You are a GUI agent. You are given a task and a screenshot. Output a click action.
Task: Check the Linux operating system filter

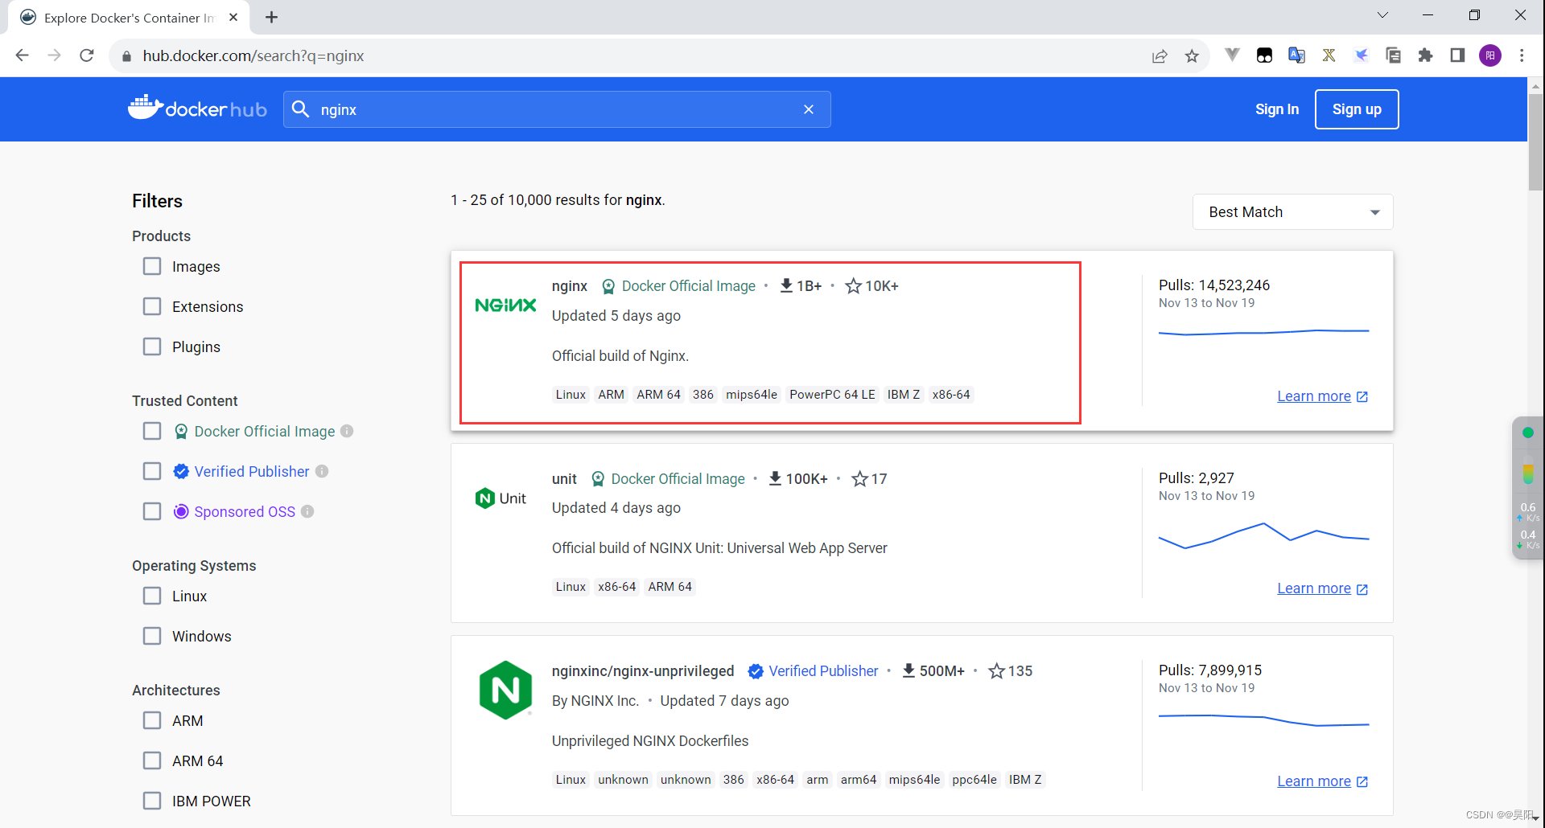pos(152,596)
